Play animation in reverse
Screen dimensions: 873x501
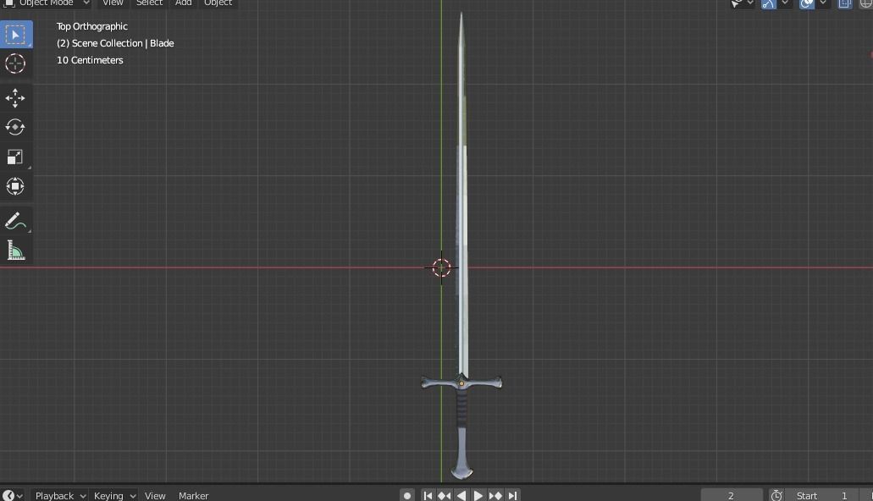tap(461, 495)
